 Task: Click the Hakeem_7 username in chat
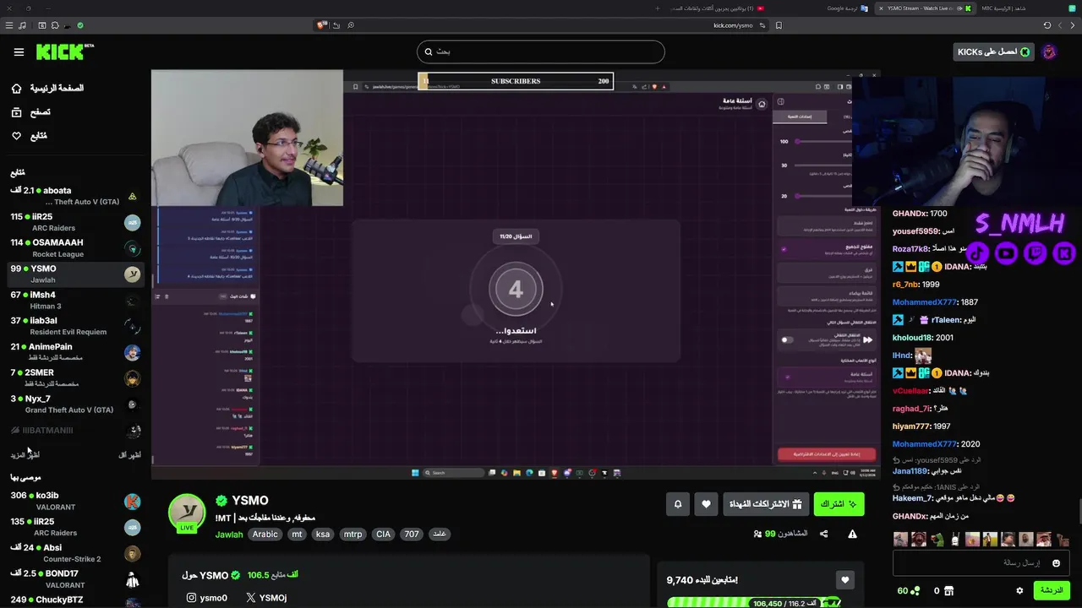[x=911, y=498]
